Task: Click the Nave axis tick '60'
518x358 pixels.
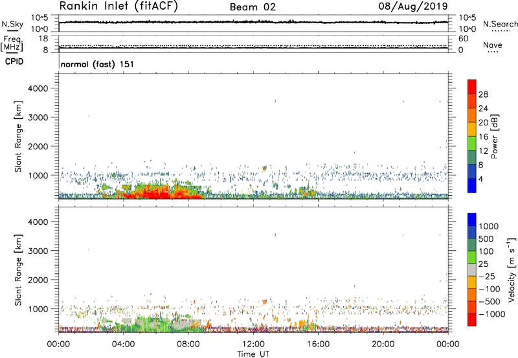Action: [463, 39]
